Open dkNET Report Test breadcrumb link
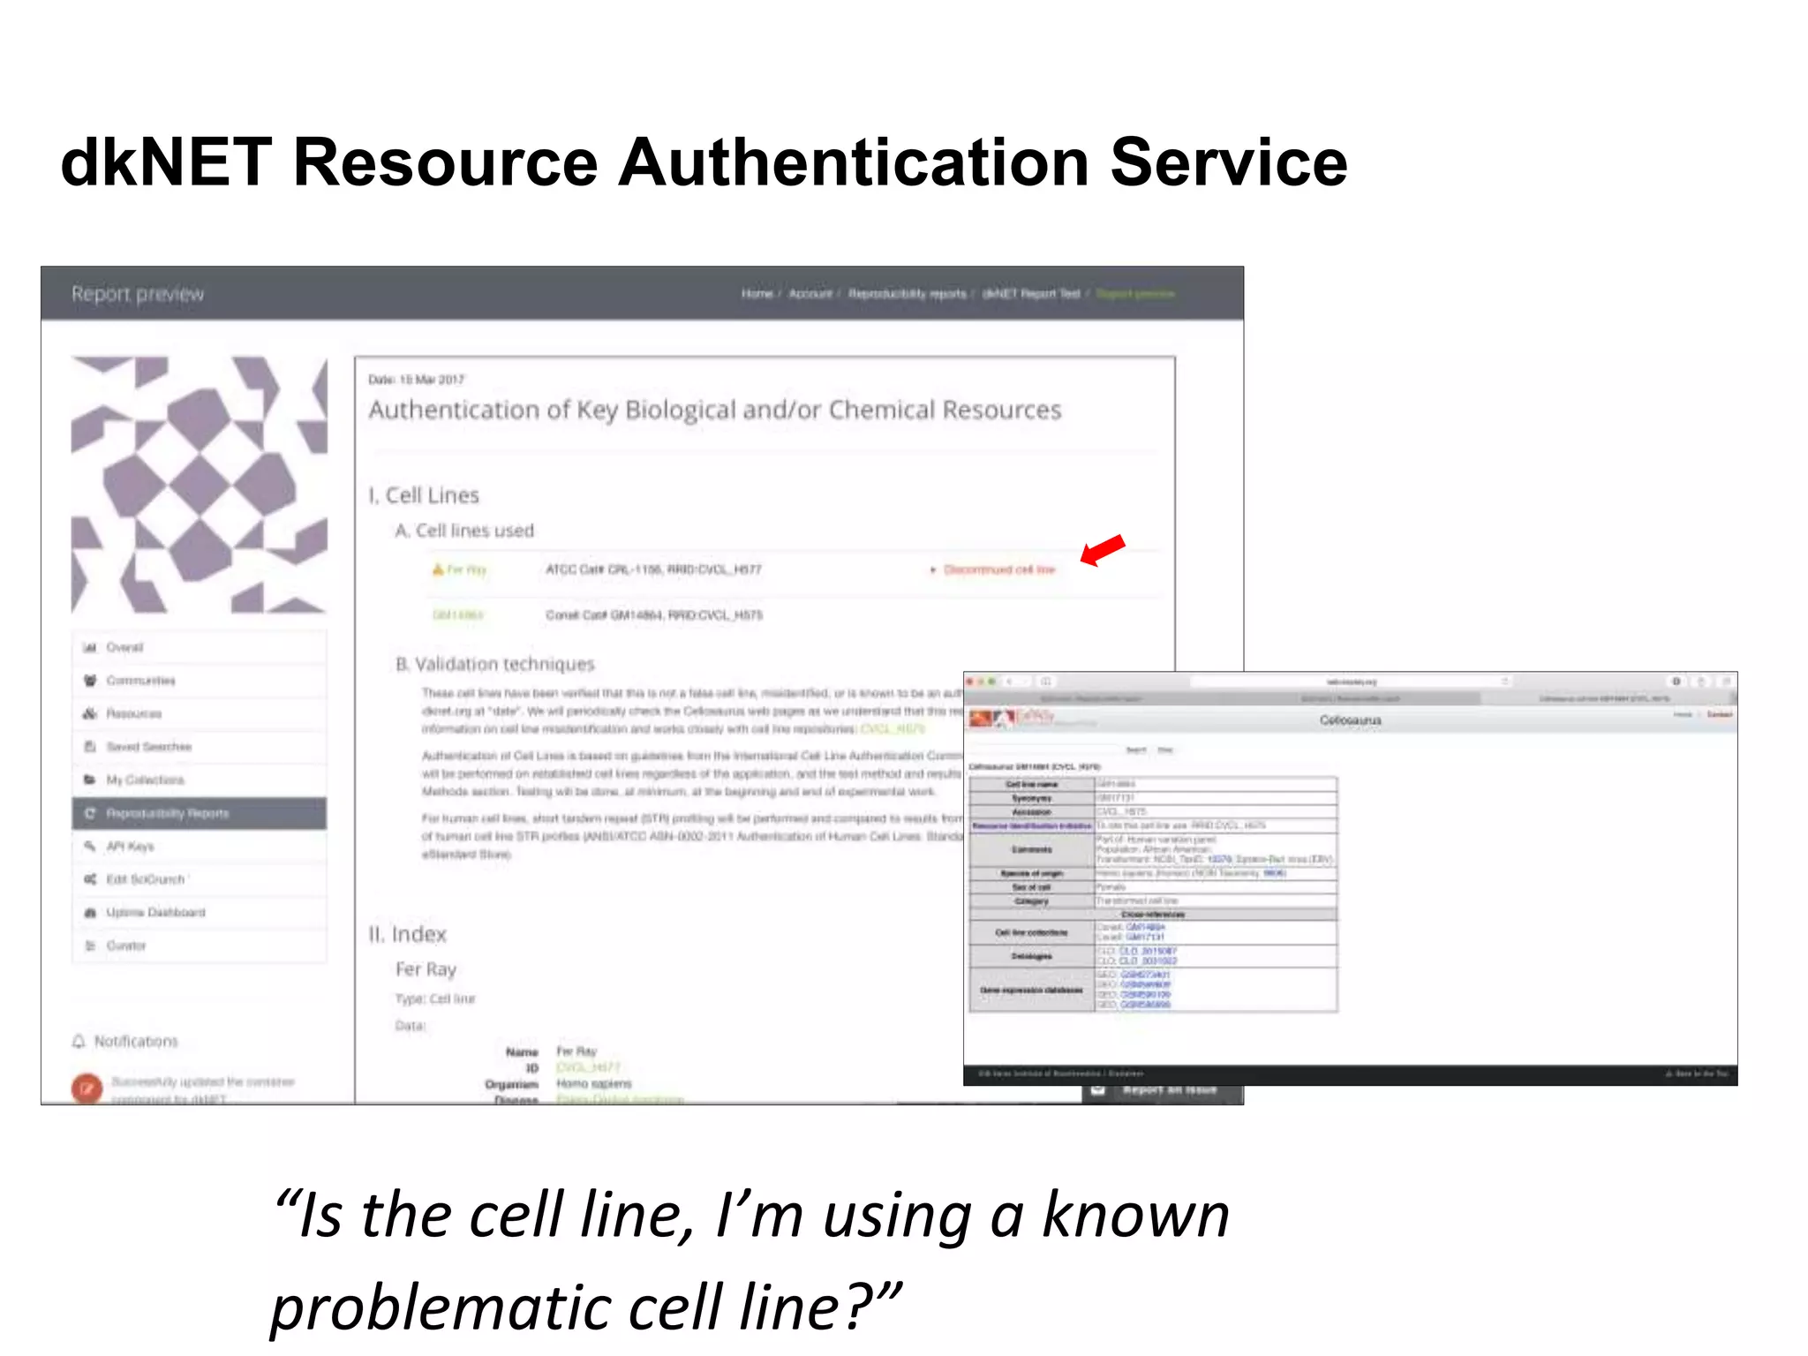This screenshot has width=1808, height=1356. [x=1031, y=294]
